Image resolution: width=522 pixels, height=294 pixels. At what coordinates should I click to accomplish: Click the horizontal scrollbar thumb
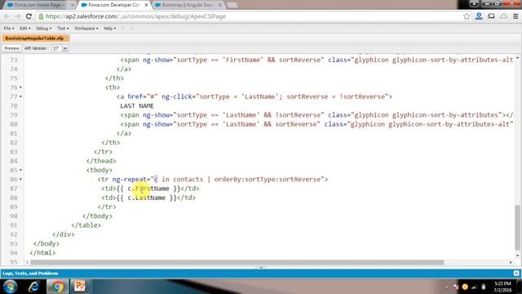237,262
